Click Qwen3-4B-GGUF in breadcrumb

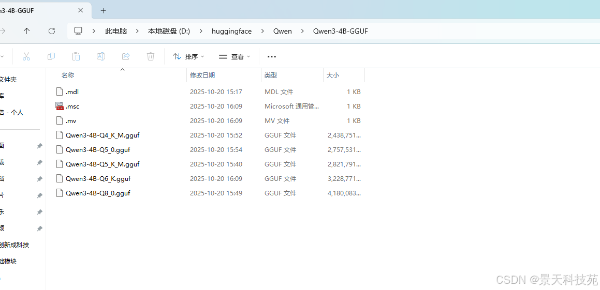point(340,32)
